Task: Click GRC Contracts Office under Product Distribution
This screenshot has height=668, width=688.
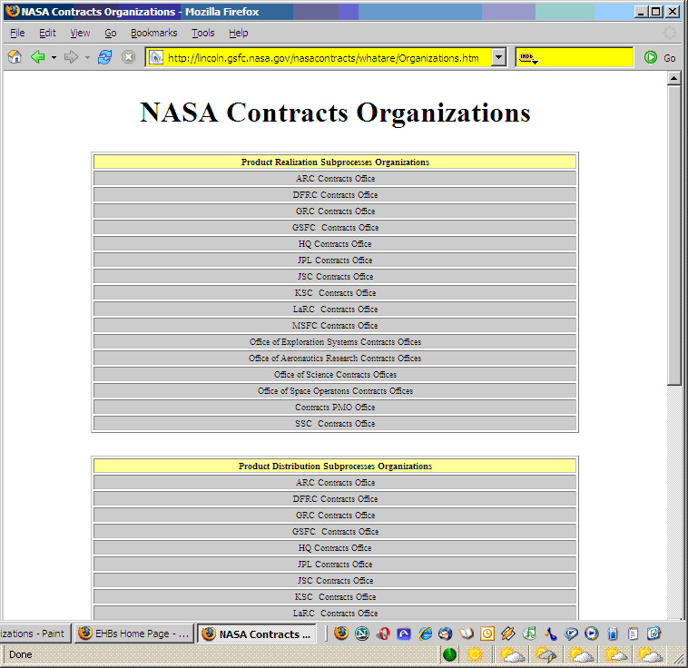Action: pos(335,515)
